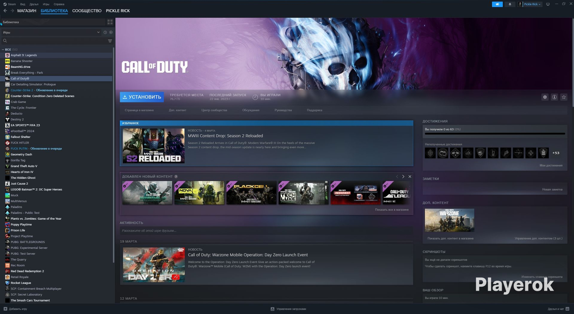Viewport: 574px width, 314px height.
Task: Open Call of Duty settings gear
Action: click(x=545, y=97)
